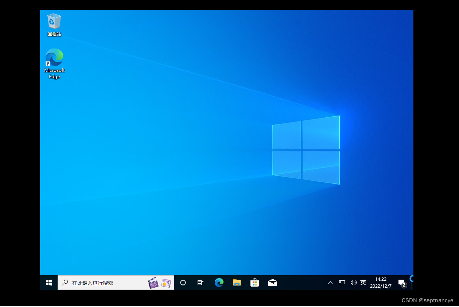The width and height of the screenshot is (459, 307).
Task: Click the clapperboard search highlight icon
Action: pyautogui.click(x=153, y=283)
